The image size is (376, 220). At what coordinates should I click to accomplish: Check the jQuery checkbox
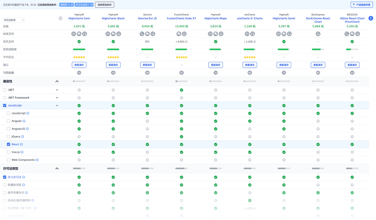pos(8,136)
